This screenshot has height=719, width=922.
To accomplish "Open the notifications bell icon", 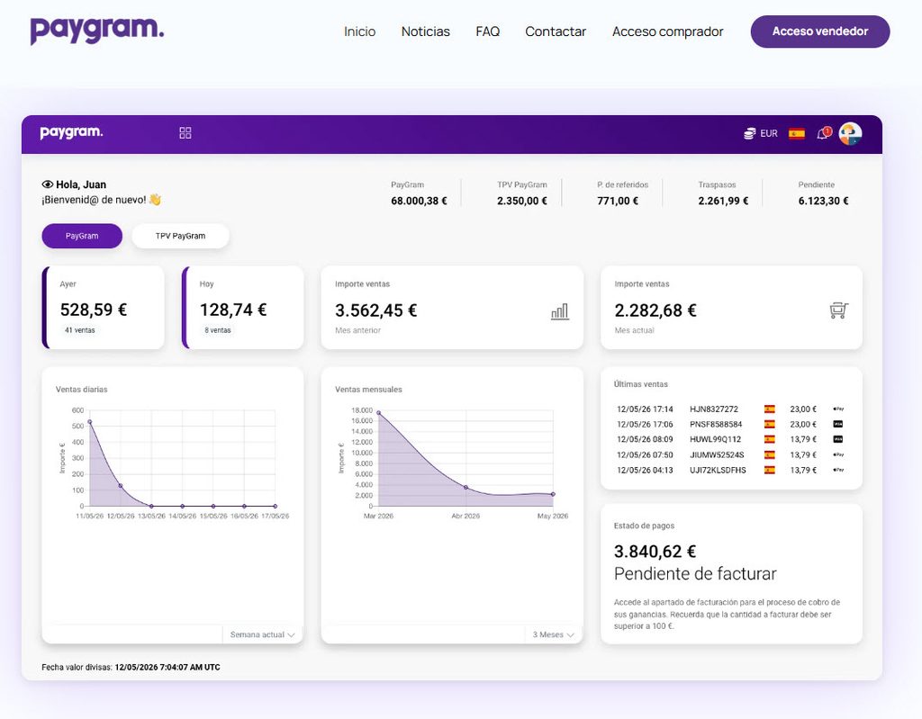I will (824, 133).
